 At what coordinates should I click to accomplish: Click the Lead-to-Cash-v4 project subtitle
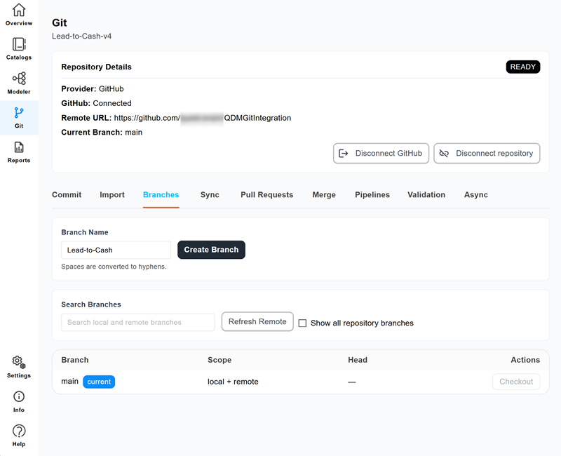(81, 36)
